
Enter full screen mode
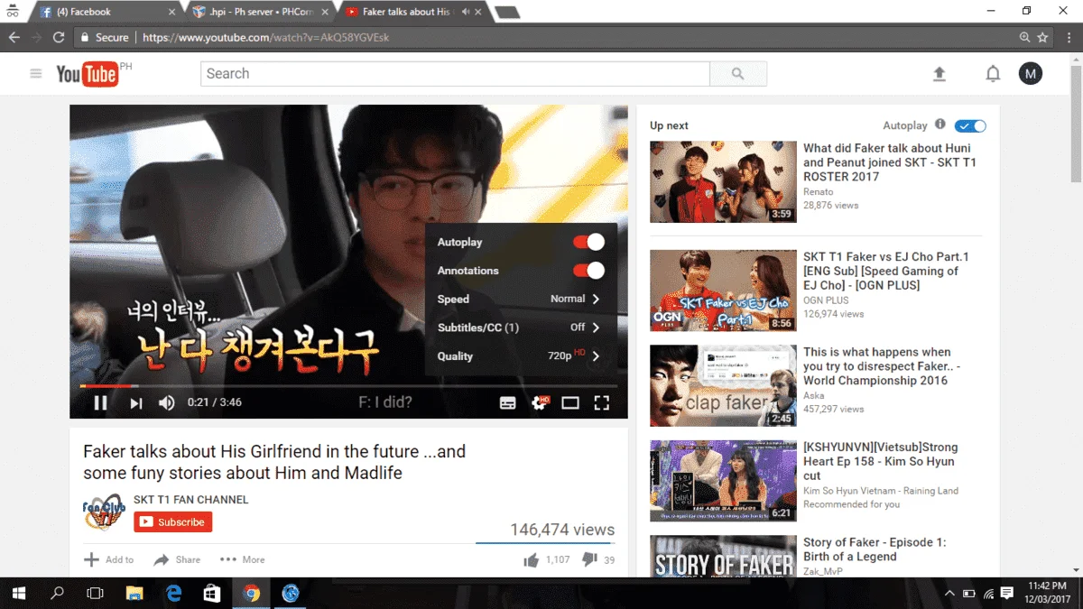point(602,403)
